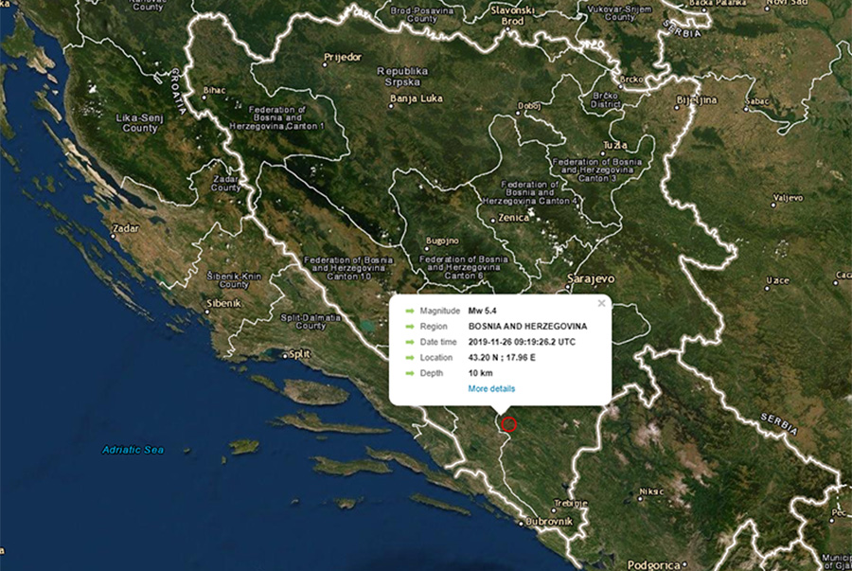
Task: Click the green arrow beside Date time
Action: pyautogui.click(x=410, y=342)
